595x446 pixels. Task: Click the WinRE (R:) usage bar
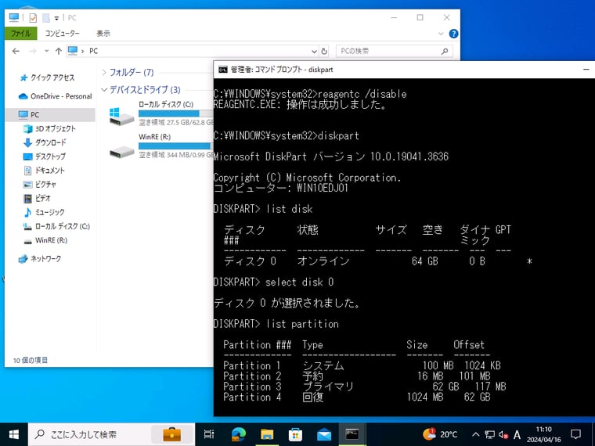click(176, 146)
